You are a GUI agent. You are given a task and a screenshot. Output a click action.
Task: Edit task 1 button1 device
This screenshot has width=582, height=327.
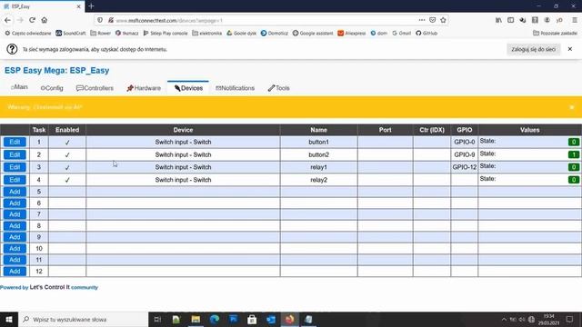point(15,142)
